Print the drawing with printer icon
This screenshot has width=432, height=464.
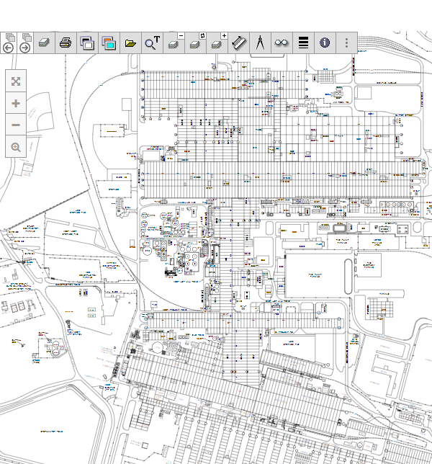click(x=66, y=43)
